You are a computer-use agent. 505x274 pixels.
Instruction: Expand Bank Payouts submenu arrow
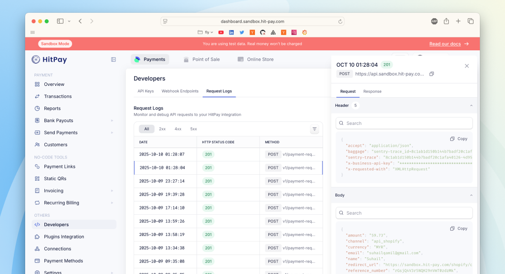[112, 120]
